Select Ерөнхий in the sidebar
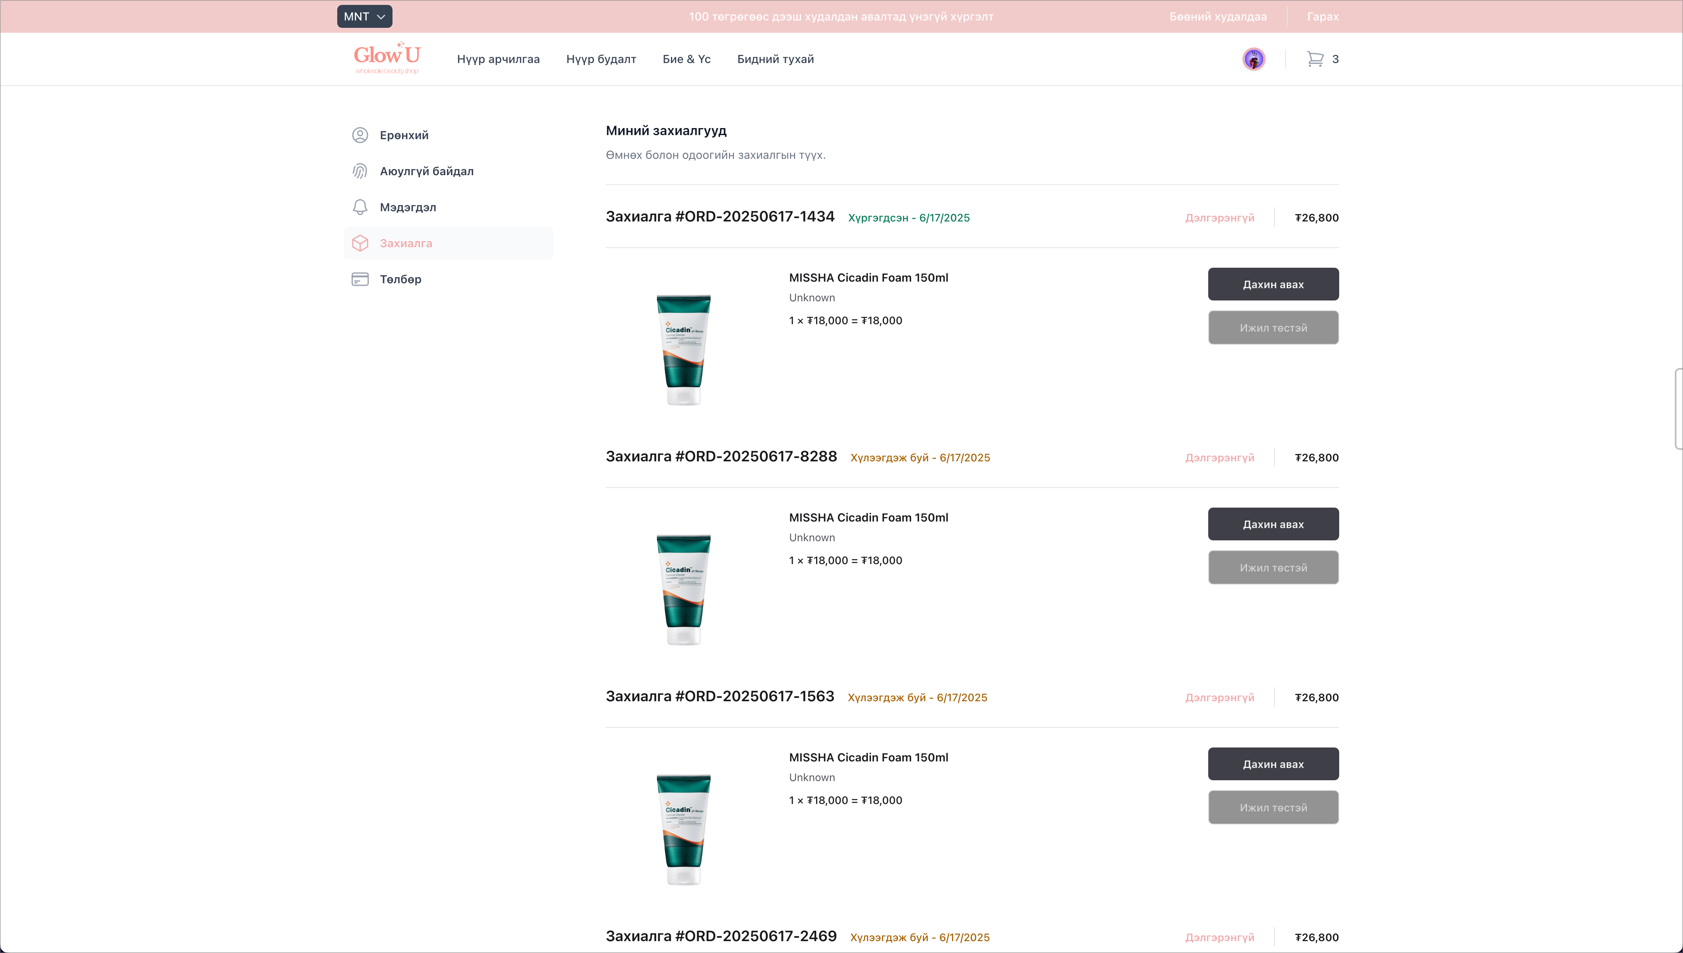The height and width of the screenshot is (953, 1683). 448,135
